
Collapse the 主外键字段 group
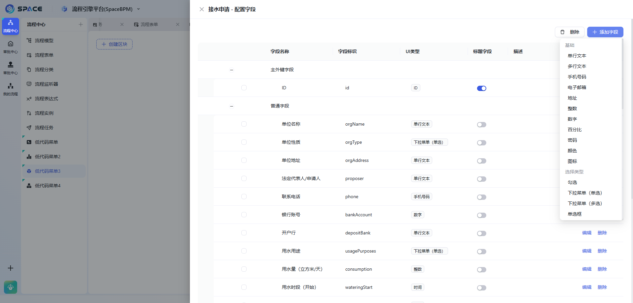coord(231,70)
